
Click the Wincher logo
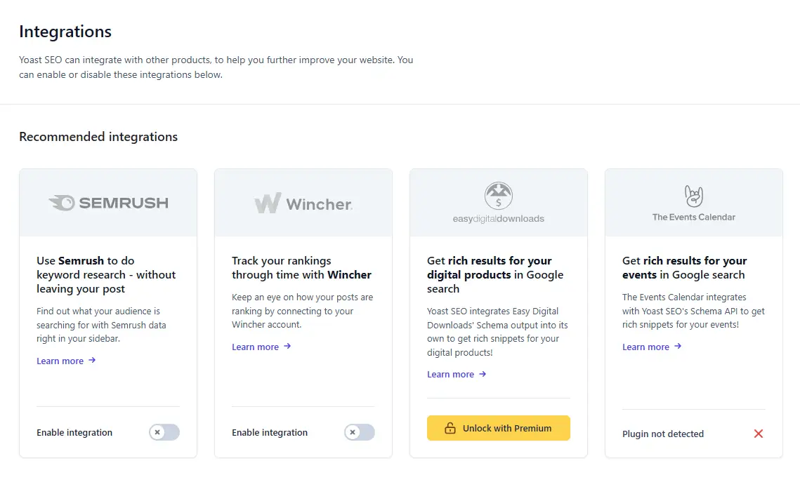pos(302,202)
